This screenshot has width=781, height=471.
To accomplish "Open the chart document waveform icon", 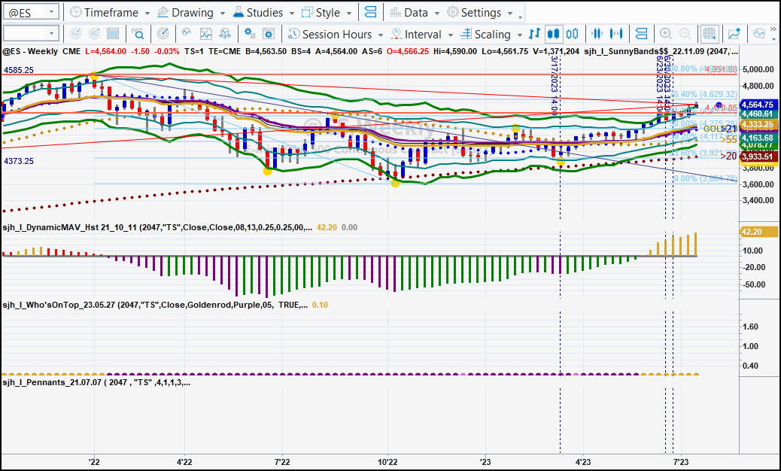I will coord(205,34).
